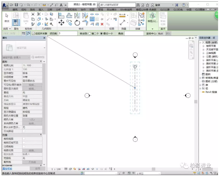Select the Mirror - Draw Axis tool
The height and width of the screenshot is (177, 220).
pyautogui.click(x=85, y=15)
